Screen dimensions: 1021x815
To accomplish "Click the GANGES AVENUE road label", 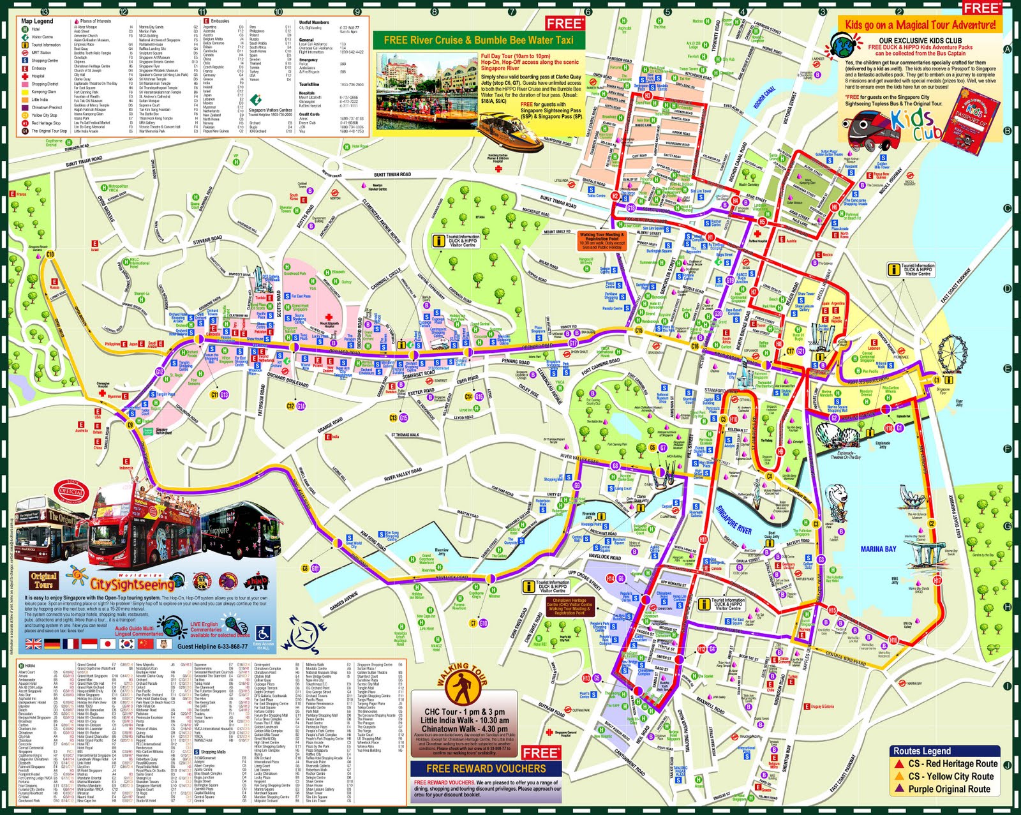I will tap(343, 601).
